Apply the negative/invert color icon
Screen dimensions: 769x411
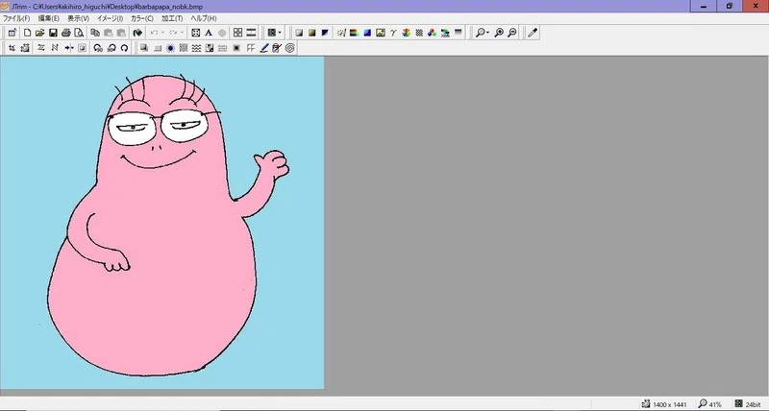tap(325, 33)
